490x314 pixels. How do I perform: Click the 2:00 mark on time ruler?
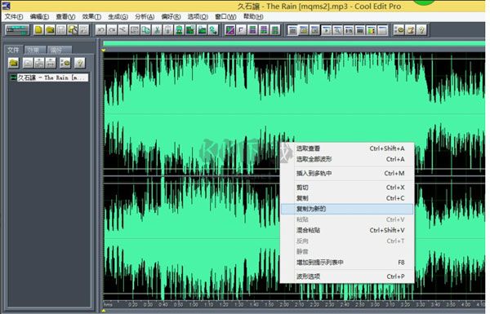tap(284, 304)
